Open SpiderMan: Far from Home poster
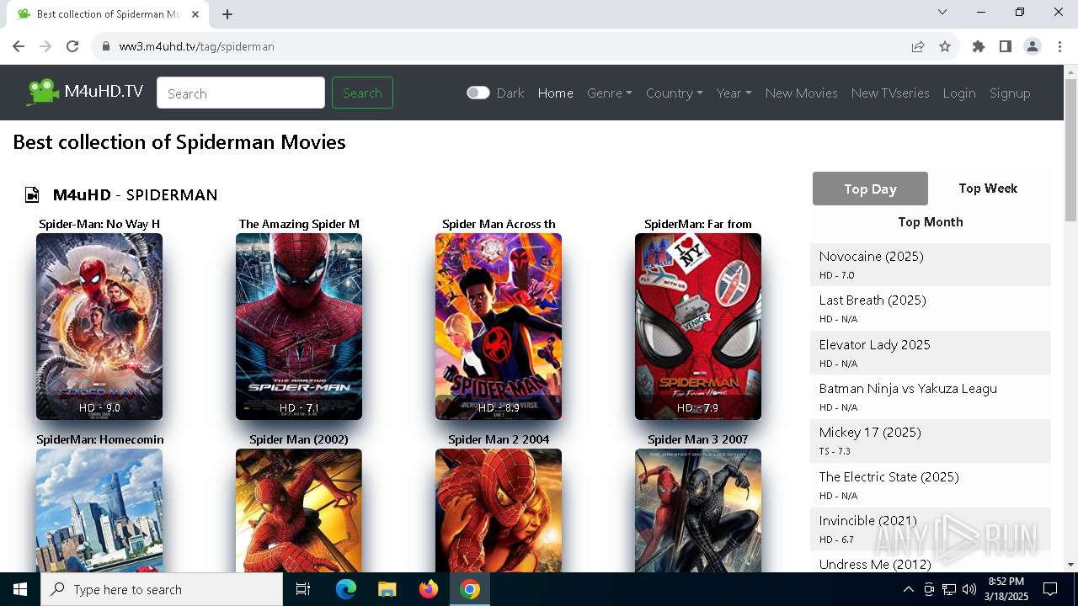This screenshot has width=1078, height=606. point(698,327)
